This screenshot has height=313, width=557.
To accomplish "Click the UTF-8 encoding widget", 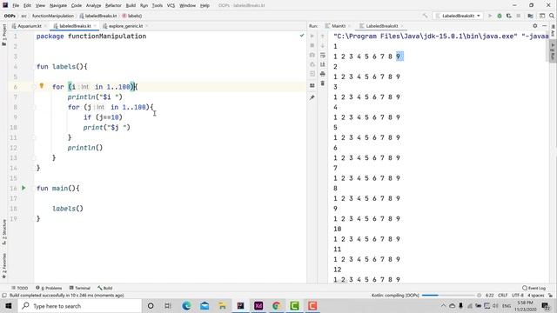I will (517, 296).
